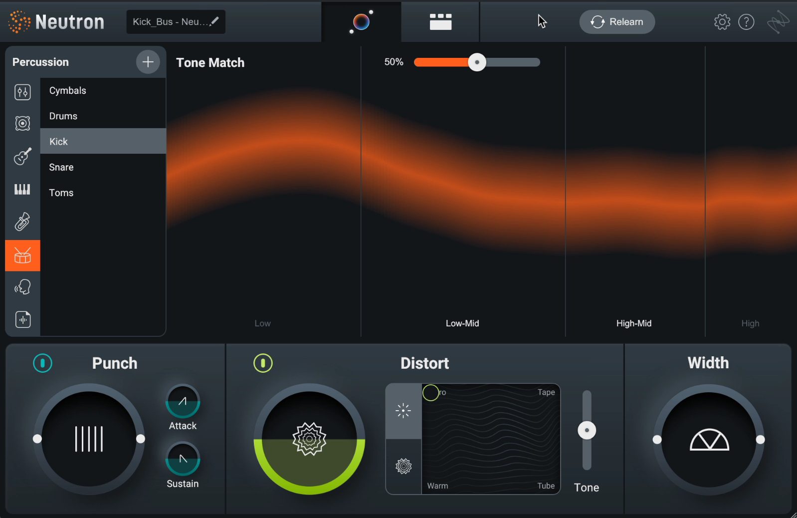Screen dimensions: 797x518
Task: Open the settings gear icon
Action: click(x=722, y=22)
